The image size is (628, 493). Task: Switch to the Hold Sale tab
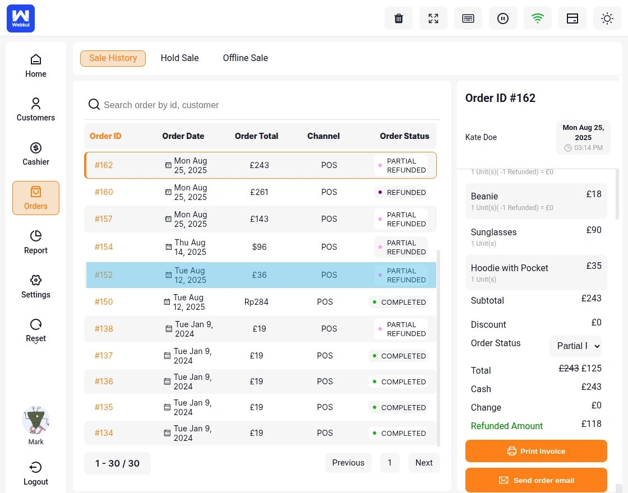pyautogui.click(x=179, y=58)
